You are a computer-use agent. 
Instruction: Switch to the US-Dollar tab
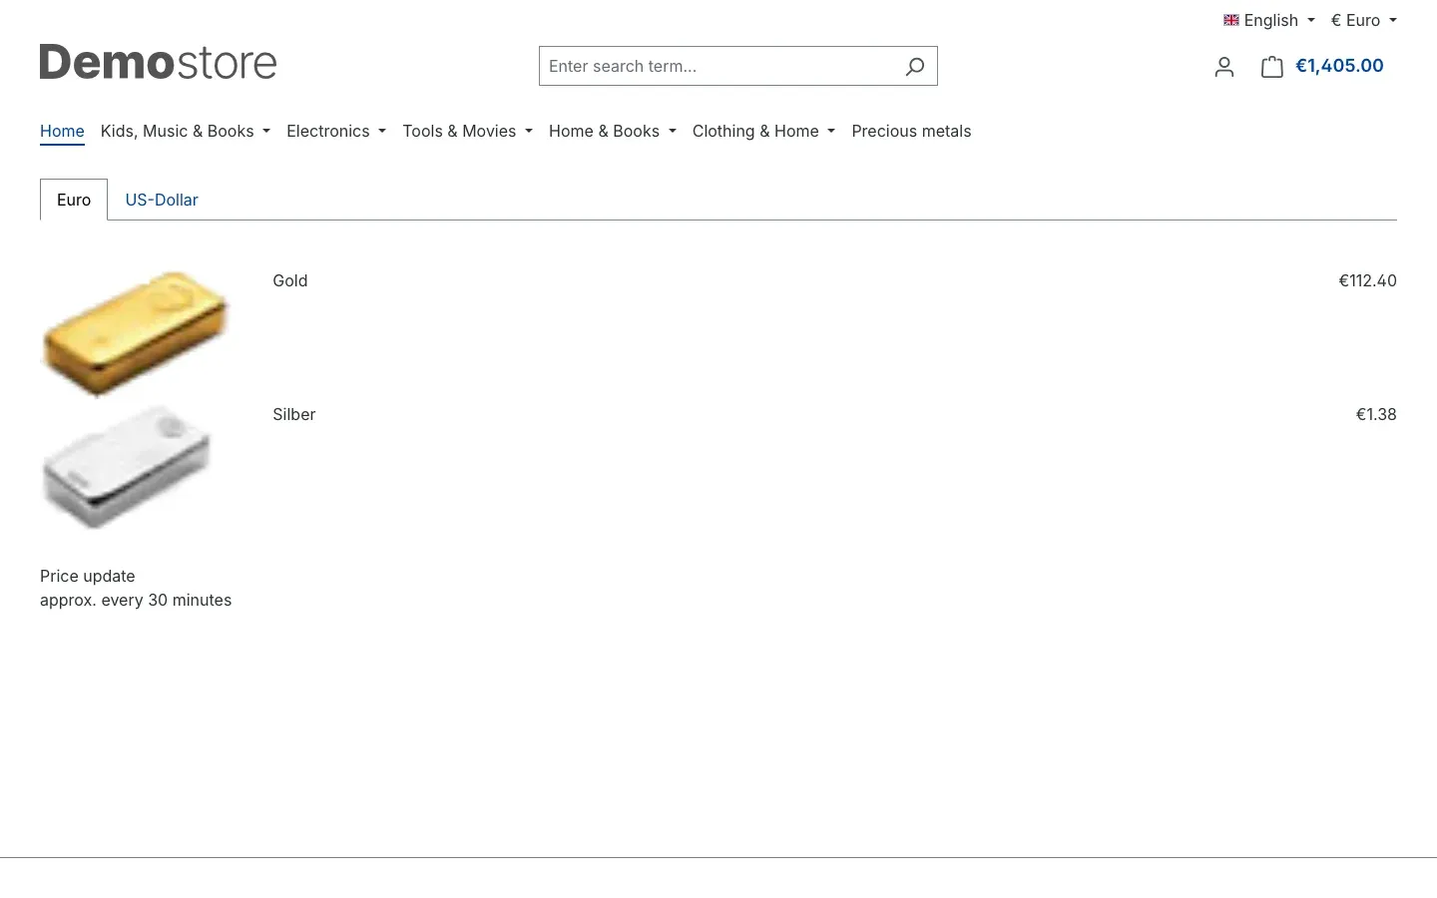click(162, 200)
